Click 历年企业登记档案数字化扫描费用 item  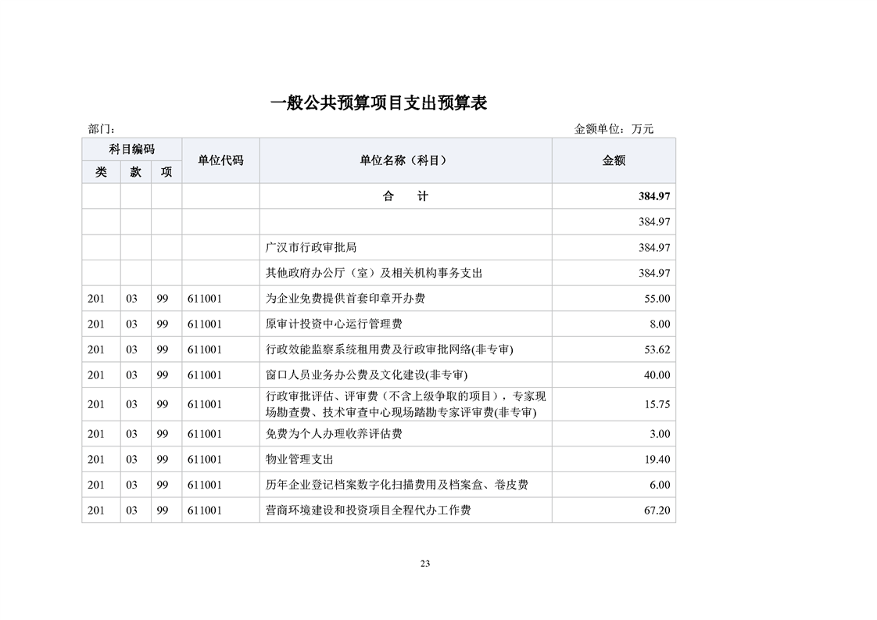pos(396,485)
